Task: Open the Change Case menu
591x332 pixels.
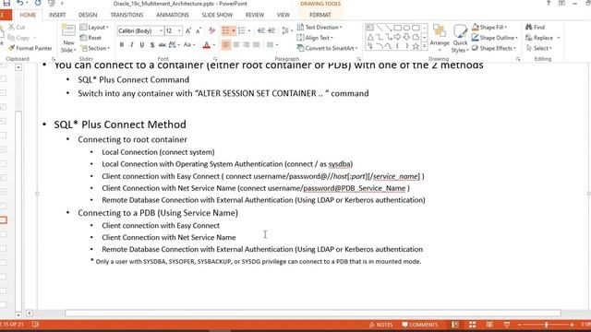Action: point(189,45)
